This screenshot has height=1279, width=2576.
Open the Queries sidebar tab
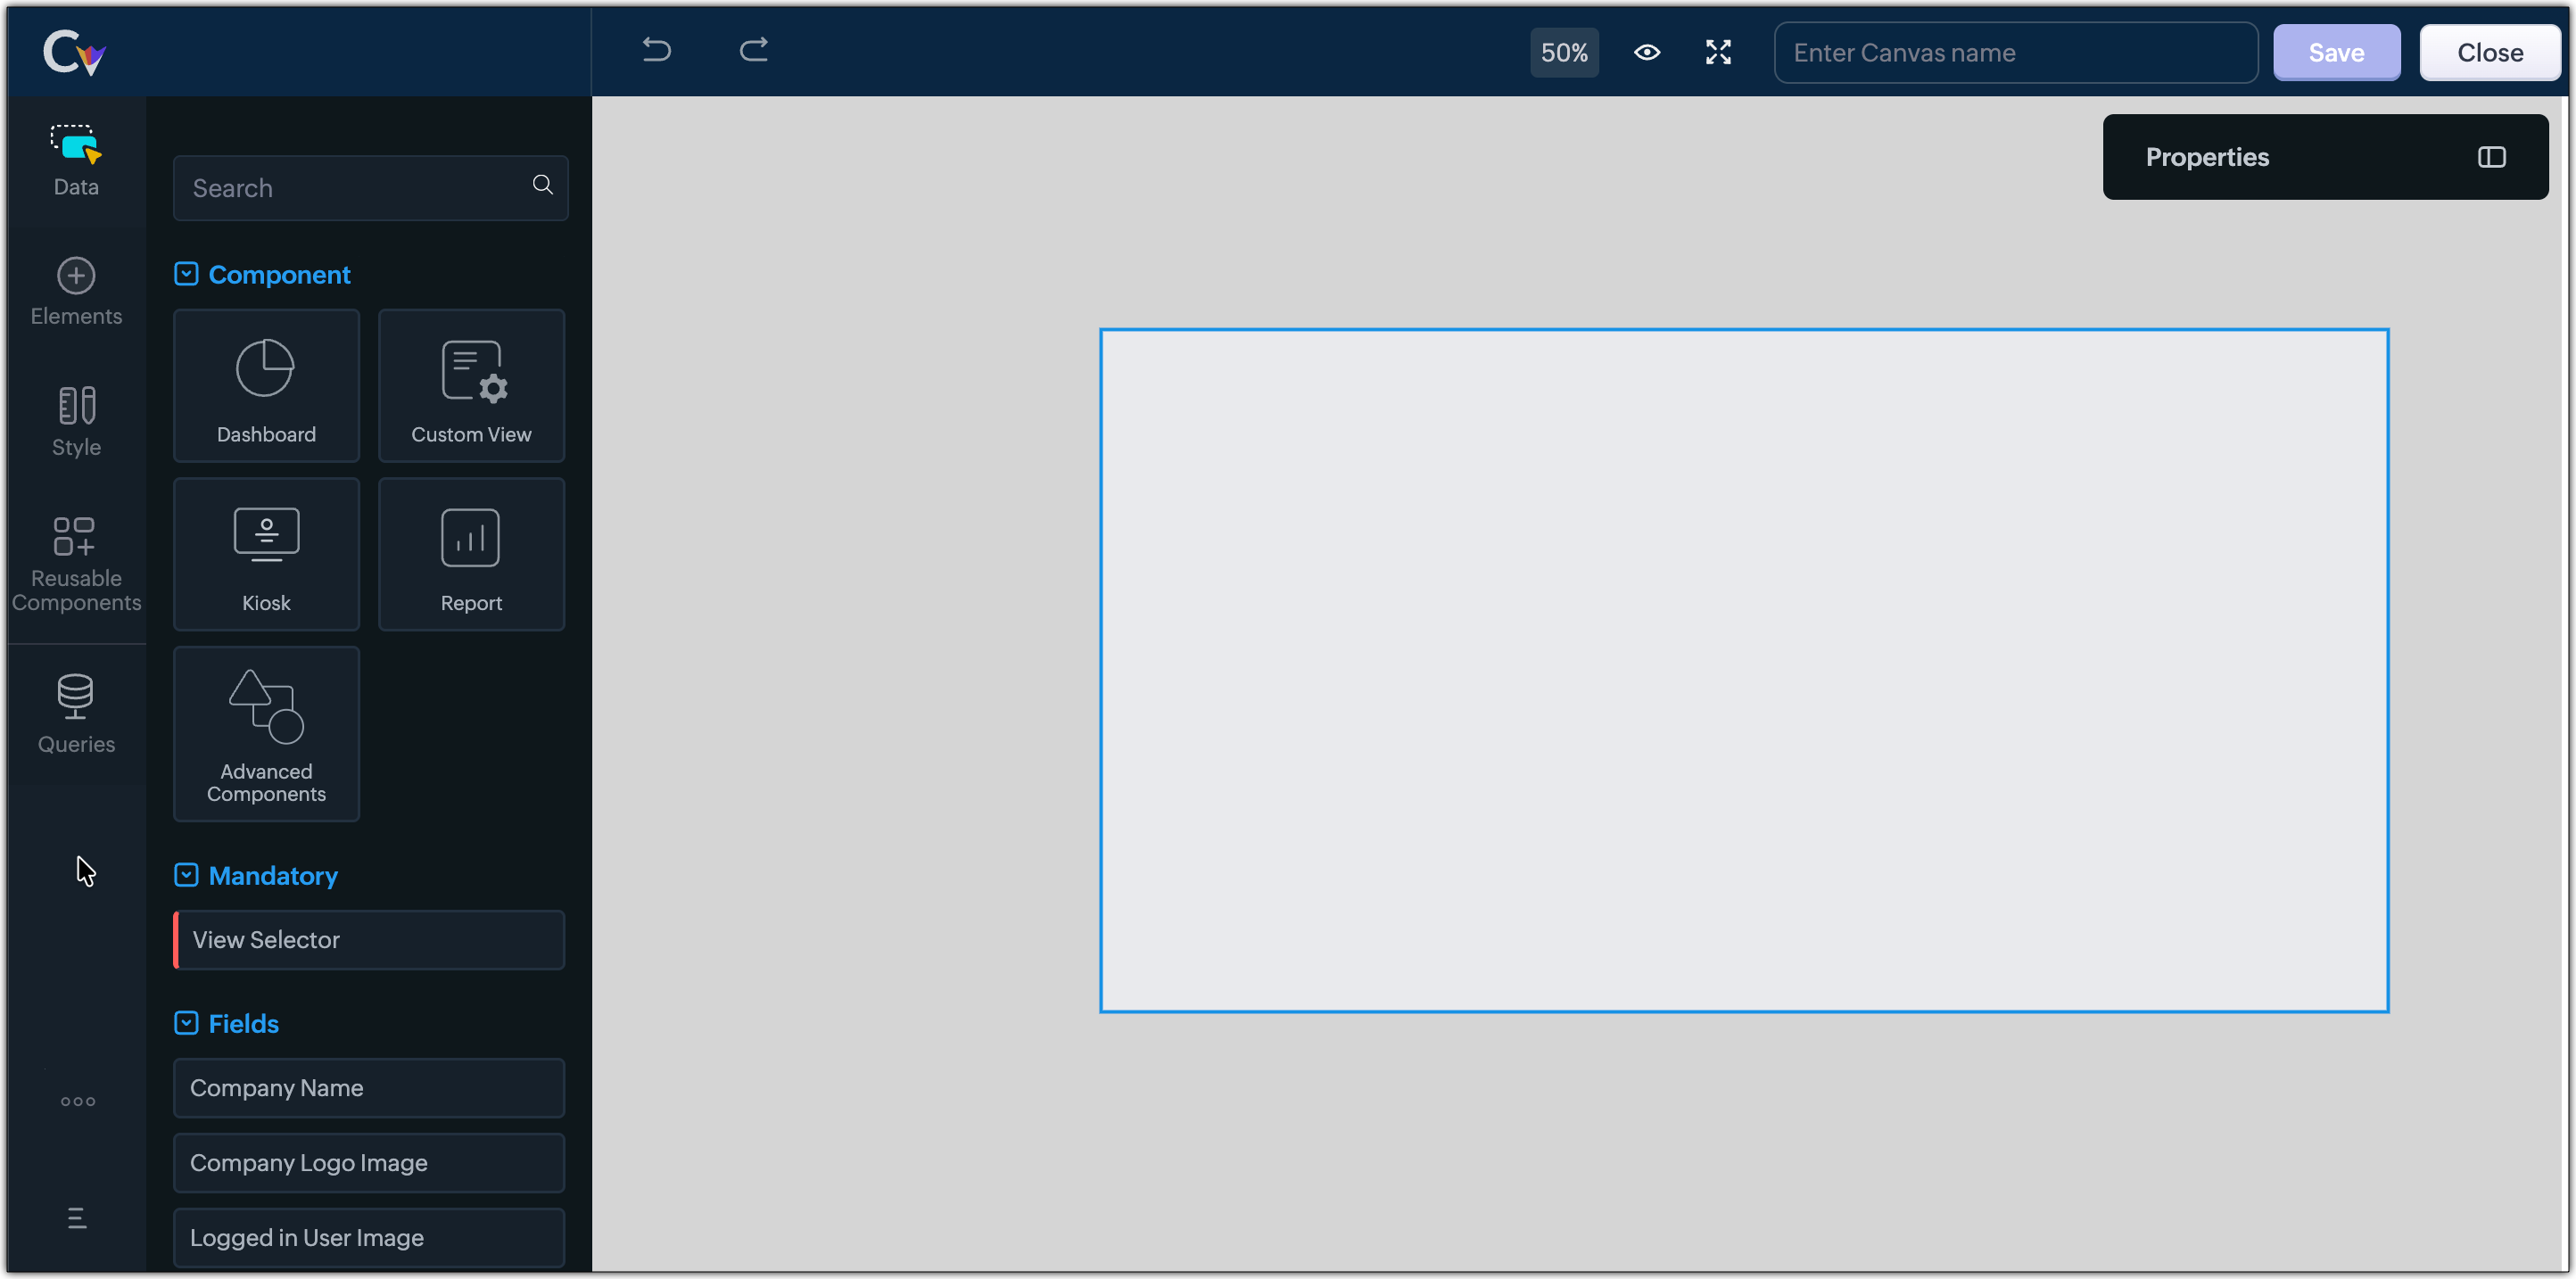coord(76,714)
